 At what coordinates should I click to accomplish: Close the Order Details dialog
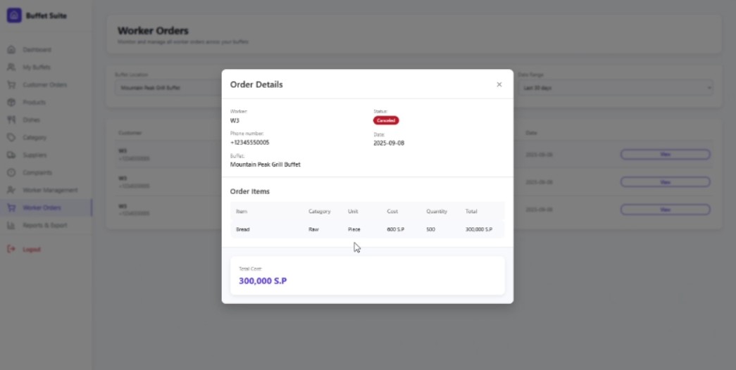(499, 84)
